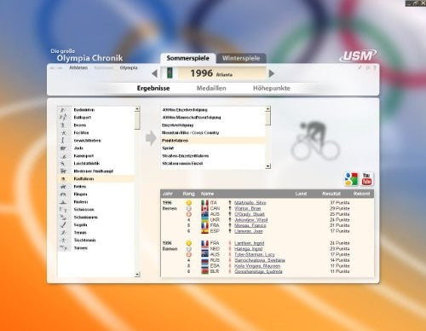
Task: Click the Atlanta 1996 emblem icon
Action: [x=170, y=73]
